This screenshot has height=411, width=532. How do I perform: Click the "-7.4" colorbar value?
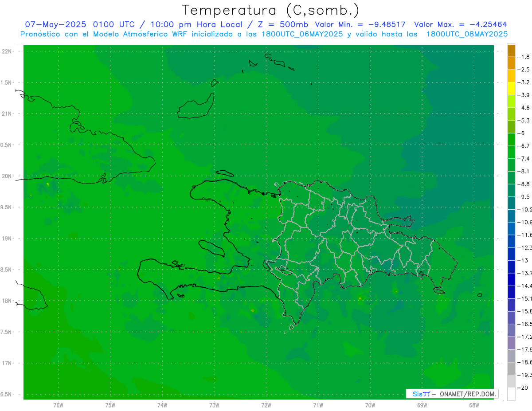(x=524, y=159)
